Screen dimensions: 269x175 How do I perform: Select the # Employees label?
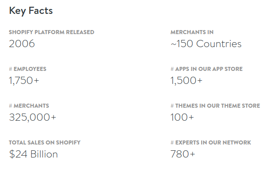pyautogui.click(x=28, y=69)
